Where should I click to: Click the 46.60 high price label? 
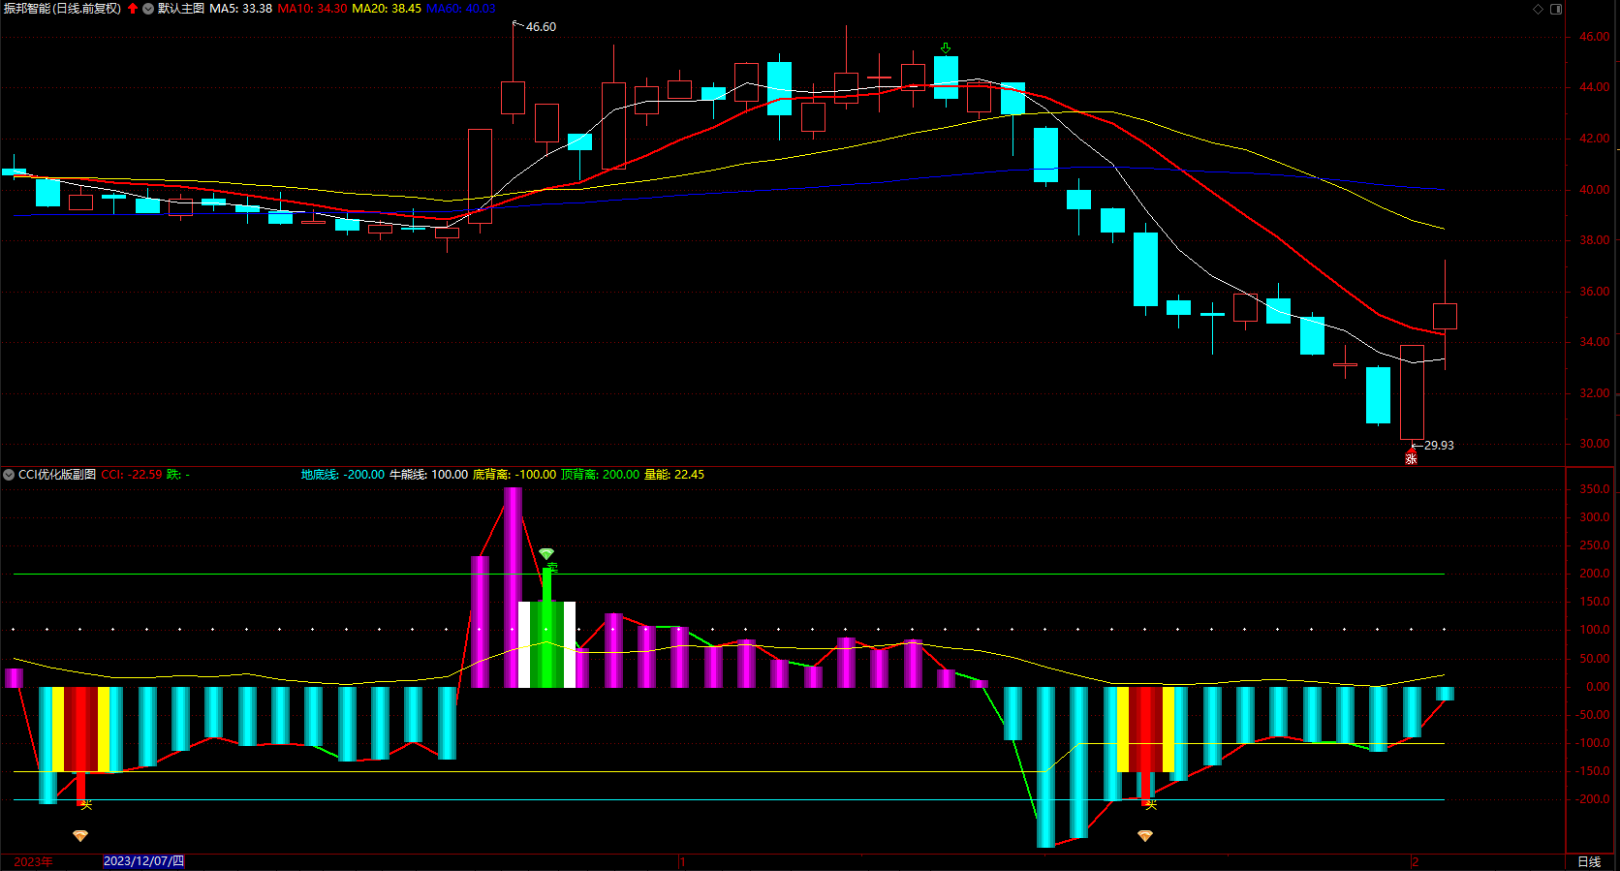pyautogui.click(x=541, y=27)
